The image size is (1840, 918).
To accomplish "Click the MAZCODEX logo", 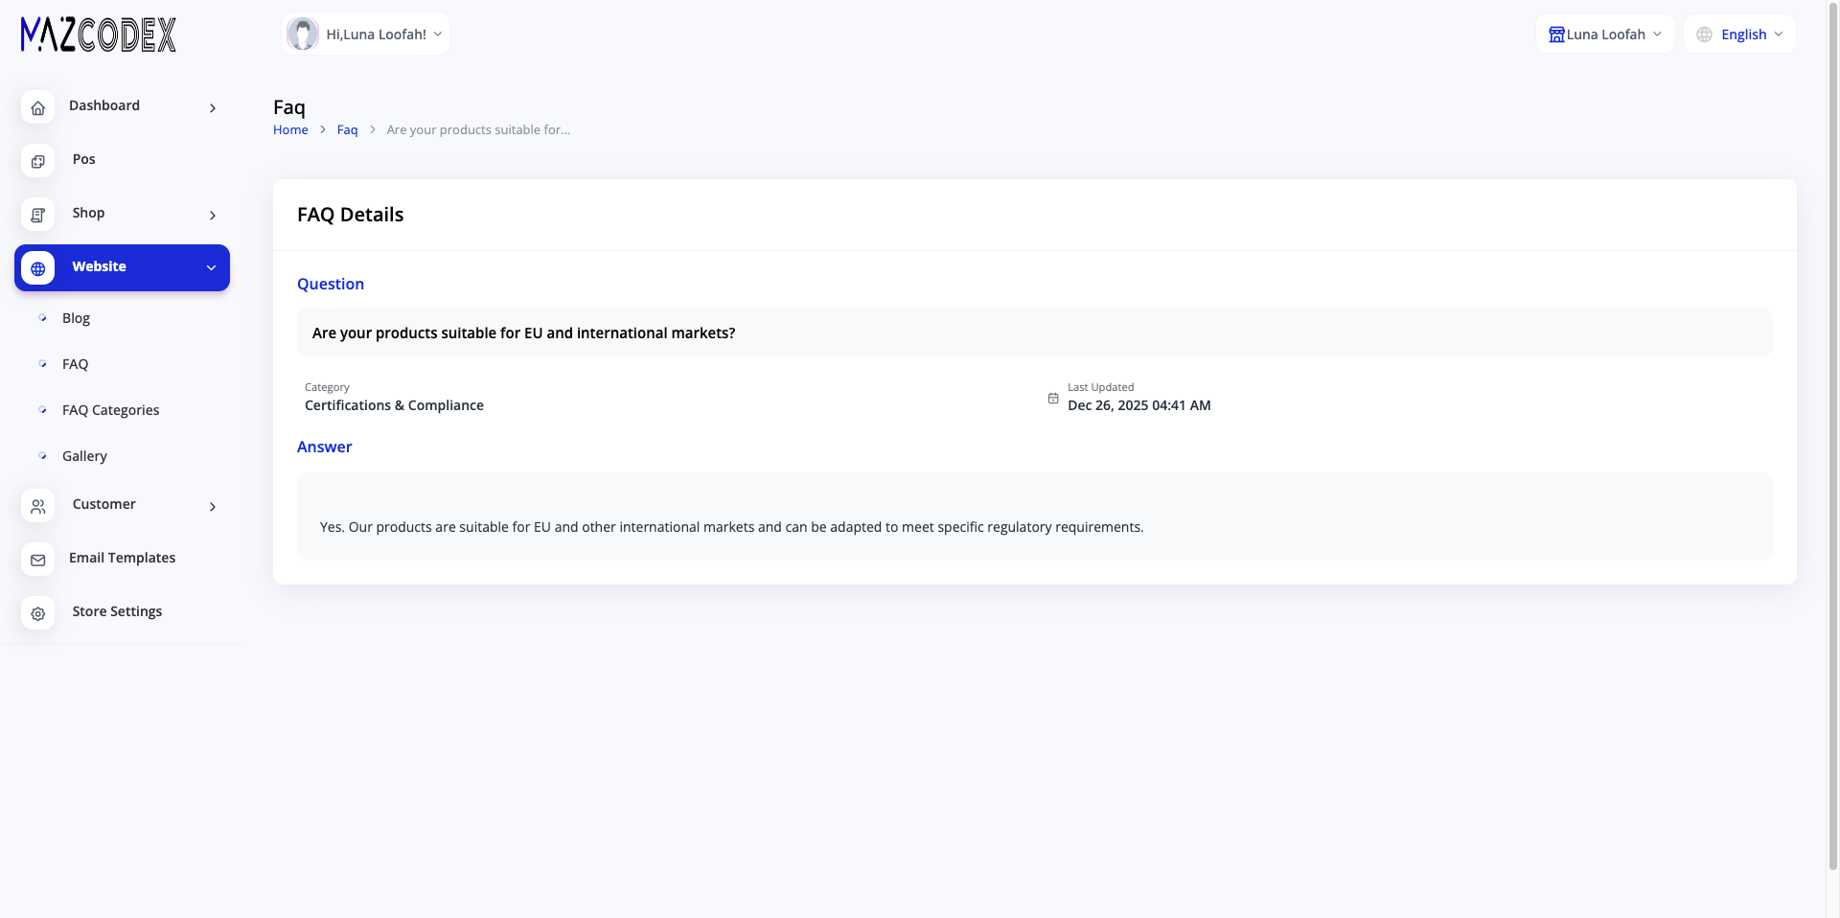I will coord(99,34).
